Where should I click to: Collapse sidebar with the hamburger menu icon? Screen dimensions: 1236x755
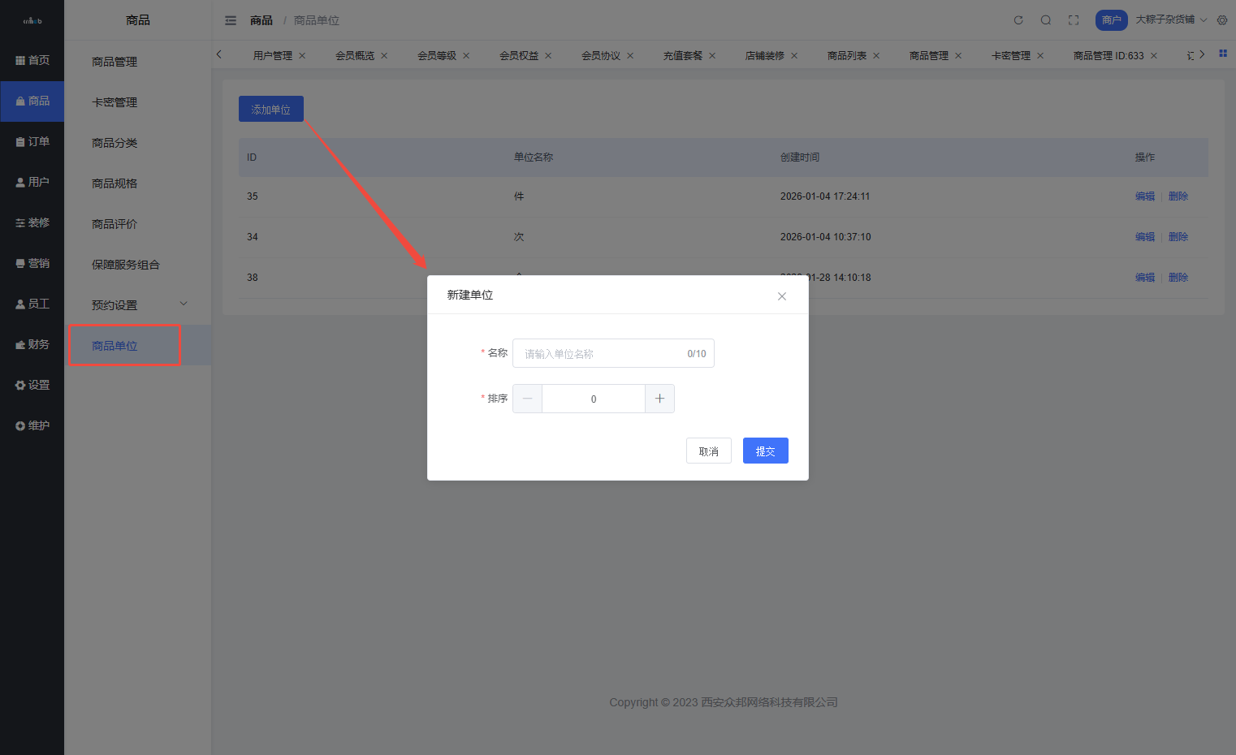click(x=231, y=20)
